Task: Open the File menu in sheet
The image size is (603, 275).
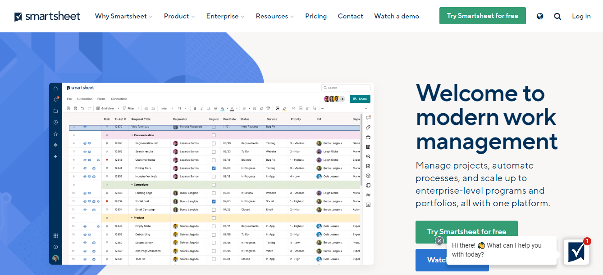Action: tap(69, 99)
